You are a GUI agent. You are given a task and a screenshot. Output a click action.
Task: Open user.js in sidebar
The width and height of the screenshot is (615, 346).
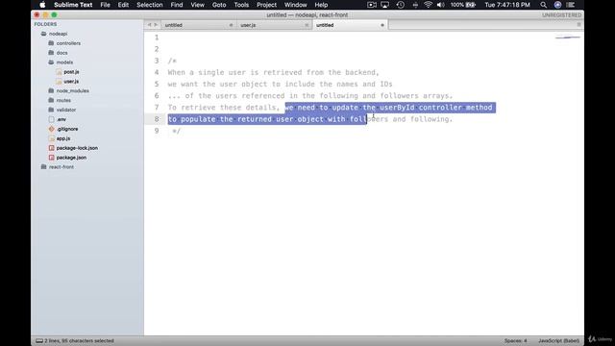coord(71,81)
